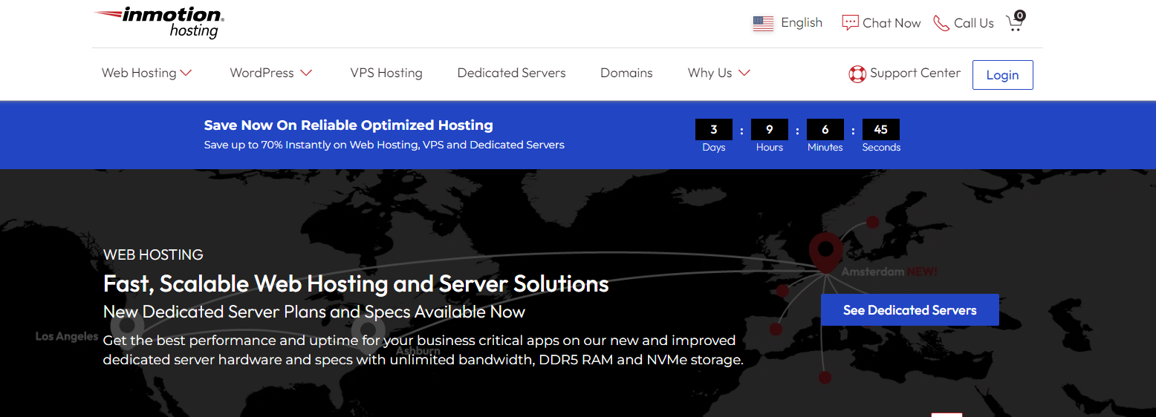The width and height of the screenshot is (1156, 417).
Task: Open the Domains page
Action: (x=626, y=73)
